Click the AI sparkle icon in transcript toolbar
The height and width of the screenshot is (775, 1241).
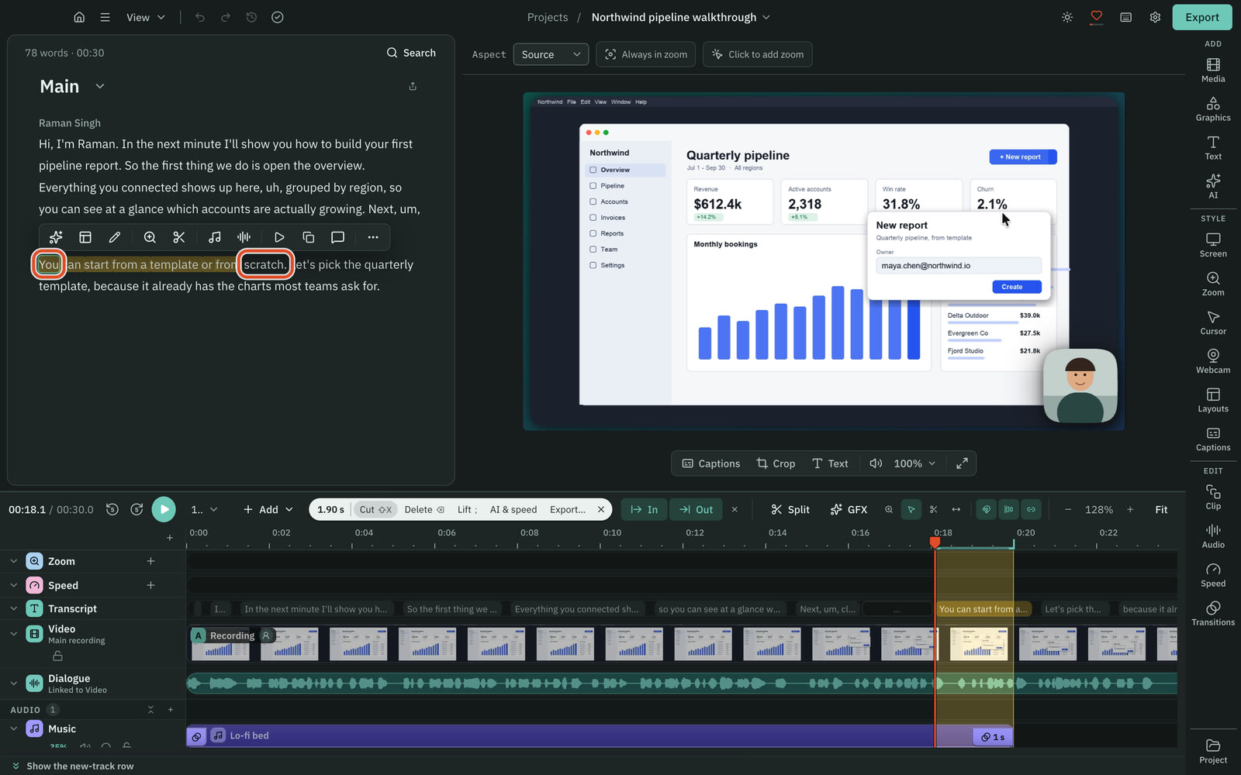click(x=56, y=237)
